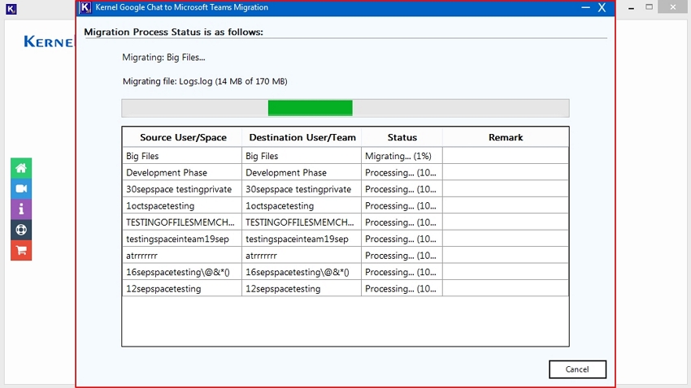The height and width of the screenshot is (388, 691).
Task: Select source cell '30sepspace testingprivate'
Action: point(182,189)
